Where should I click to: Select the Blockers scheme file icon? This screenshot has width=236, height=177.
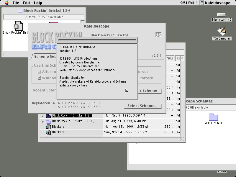(x=48, y=127)
